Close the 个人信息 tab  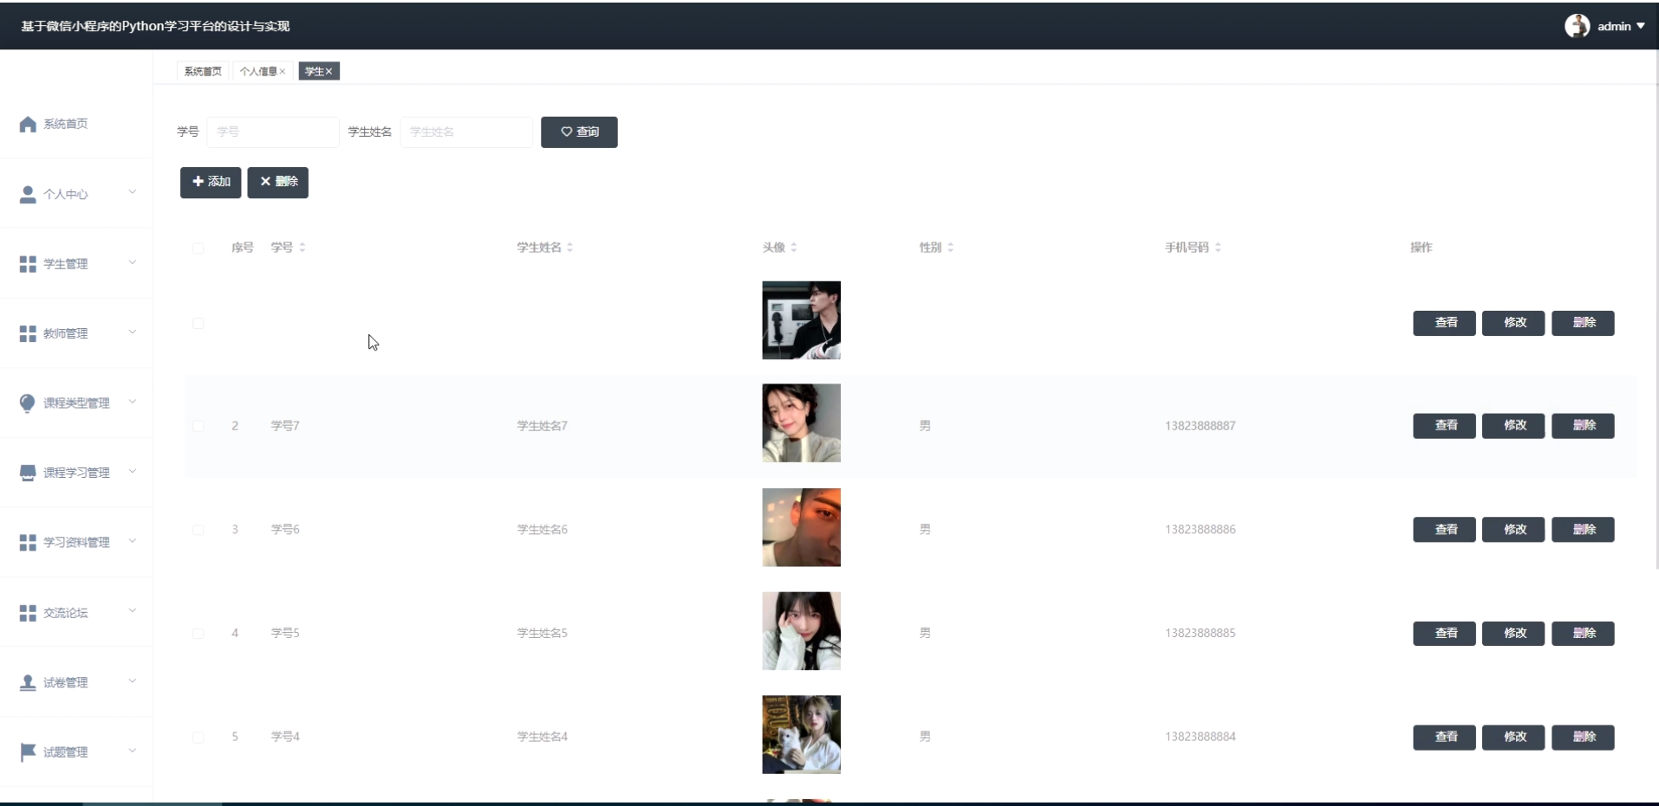point(283,72)
